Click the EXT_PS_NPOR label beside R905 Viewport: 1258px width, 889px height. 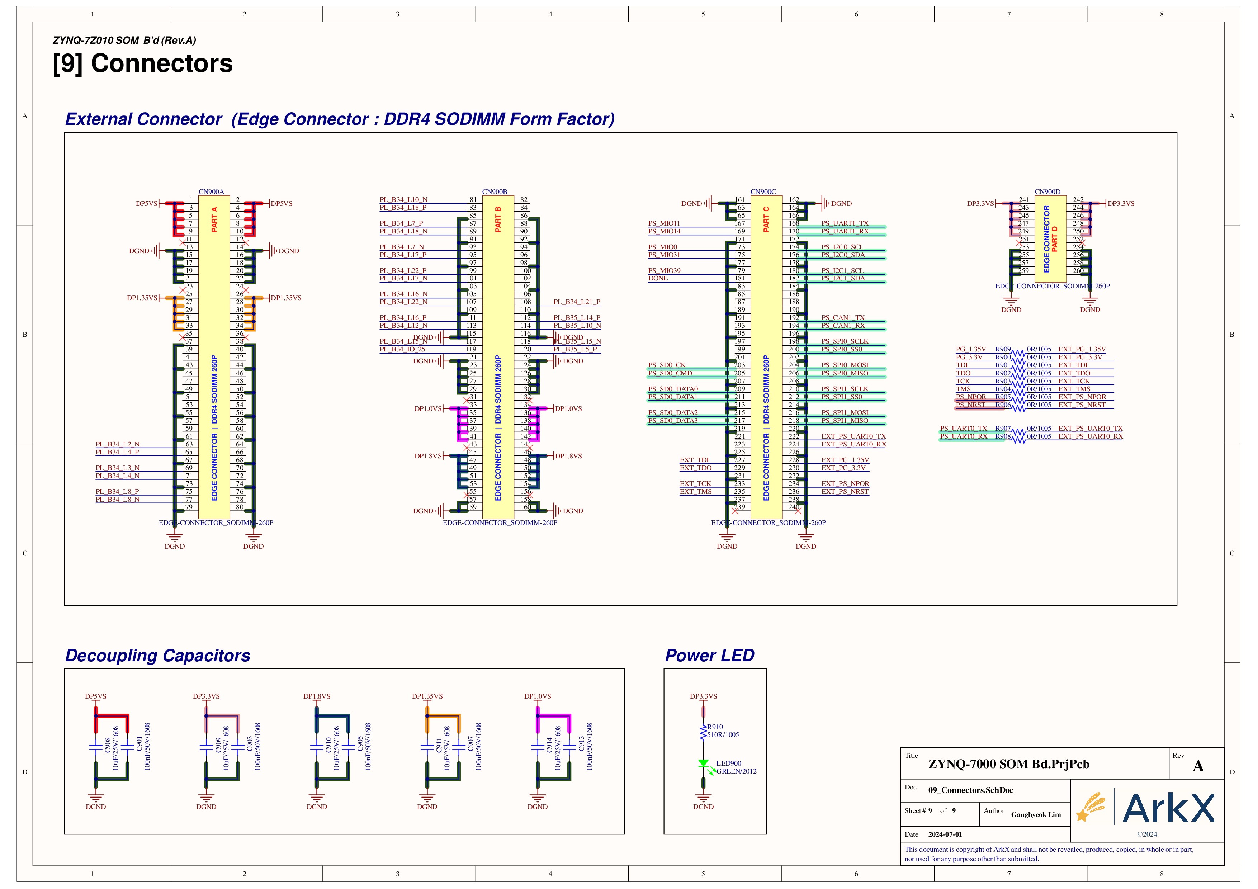pos(1082,397)
